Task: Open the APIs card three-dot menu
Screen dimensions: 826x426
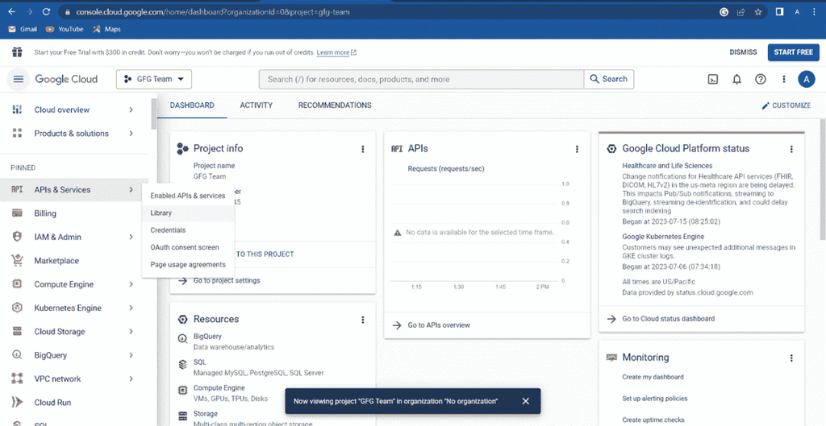Action: (577, 149)
